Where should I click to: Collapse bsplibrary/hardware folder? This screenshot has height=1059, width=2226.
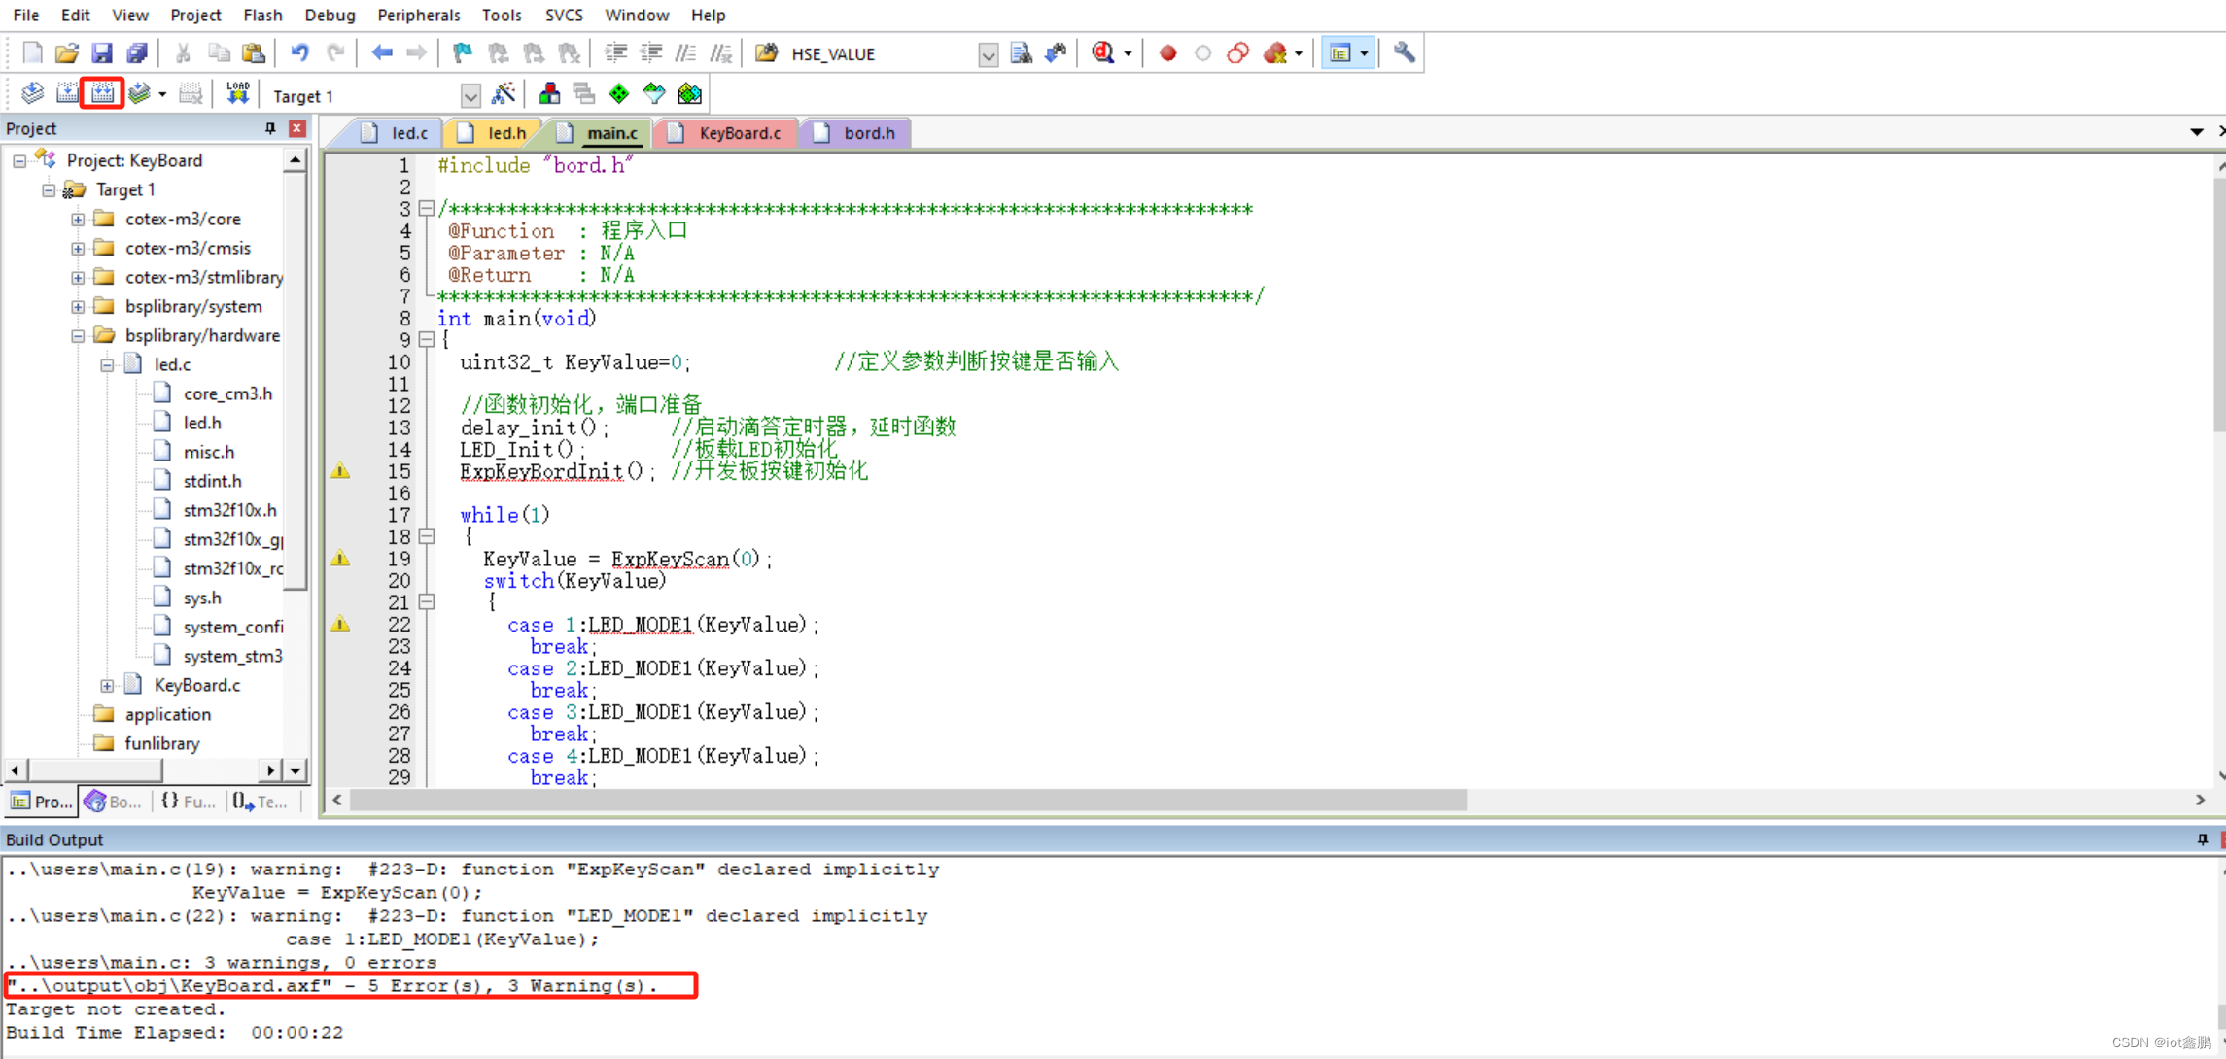pyautogui.click(x=78, y=336)
